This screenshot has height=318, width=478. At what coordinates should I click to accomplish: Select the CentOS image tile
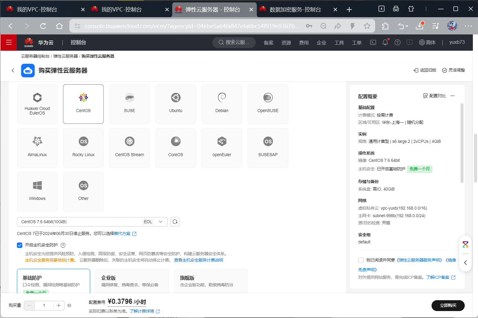83,104
